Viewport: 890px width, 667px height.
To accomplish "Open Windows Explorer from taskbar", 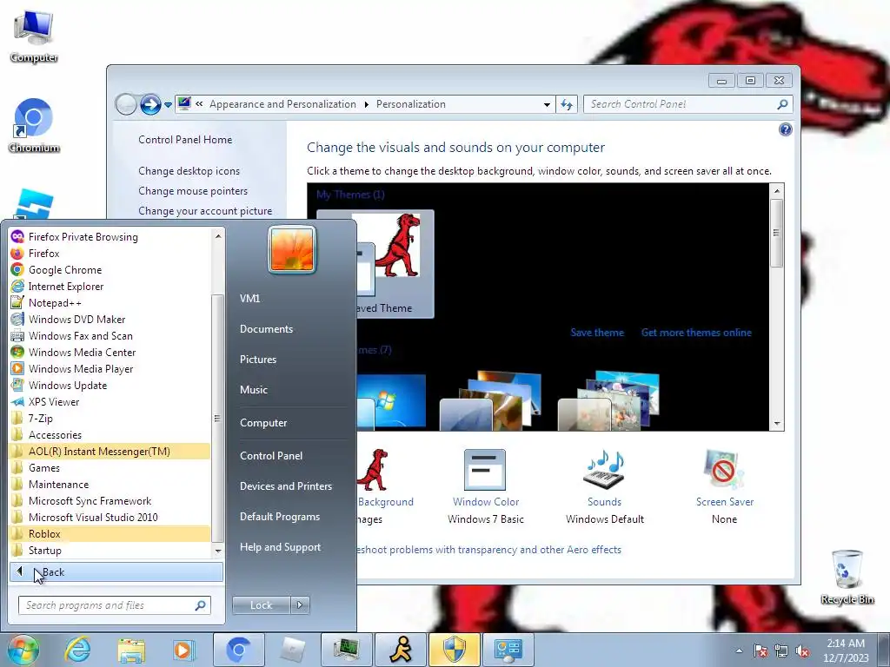I will click(131, 650).
